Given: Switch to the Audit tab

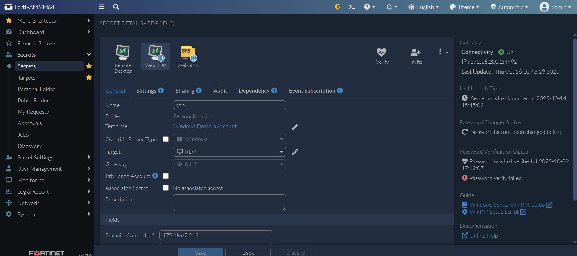Looking at the screenshot, I should (220, 91).
